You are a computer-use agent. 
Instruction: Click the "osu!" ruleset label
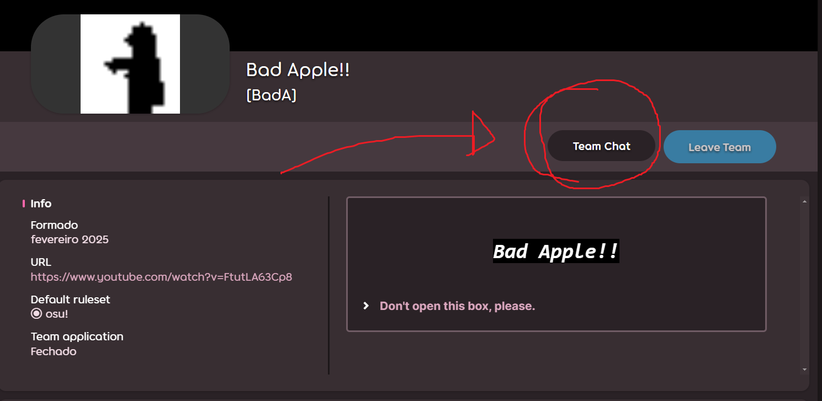point(57,314)
